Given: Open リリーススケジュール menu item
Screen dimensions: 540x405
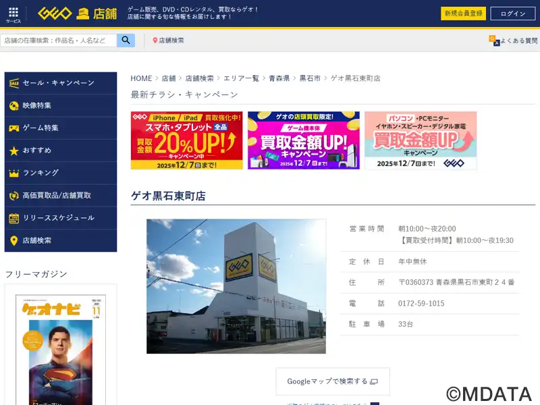Looking at the screenshot, I should 61,218.
